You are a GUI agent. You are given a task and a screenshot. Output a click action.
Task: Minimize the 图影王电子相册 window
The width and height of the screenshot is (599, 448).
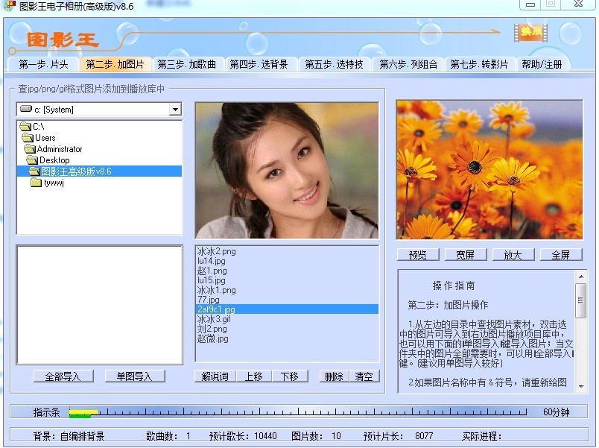(530, 4)
